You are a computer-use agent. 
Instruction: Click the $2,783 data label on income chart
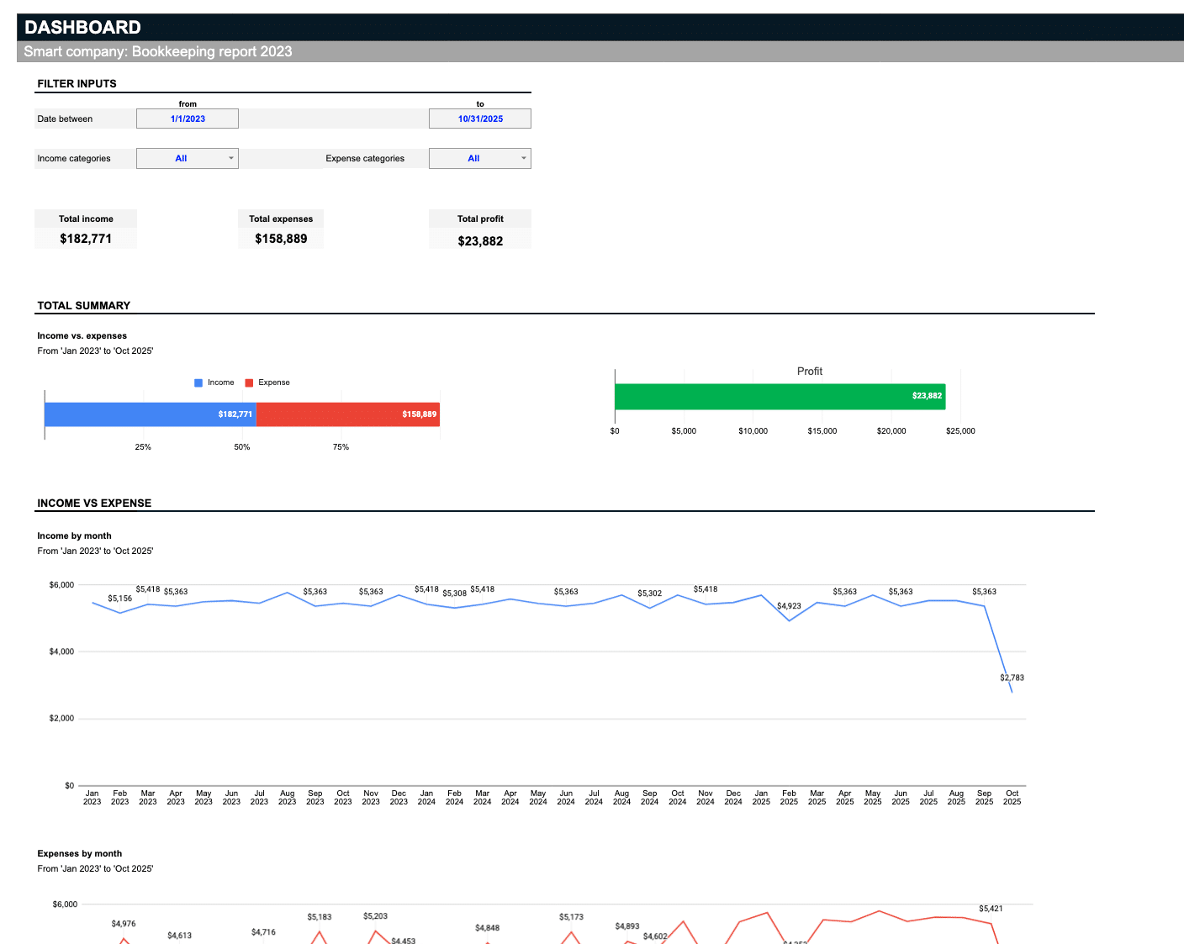1012,678
